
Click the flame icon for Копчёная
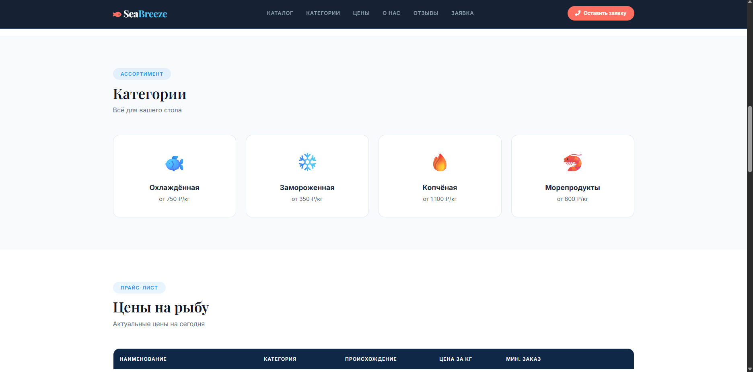tap(440, 162)
